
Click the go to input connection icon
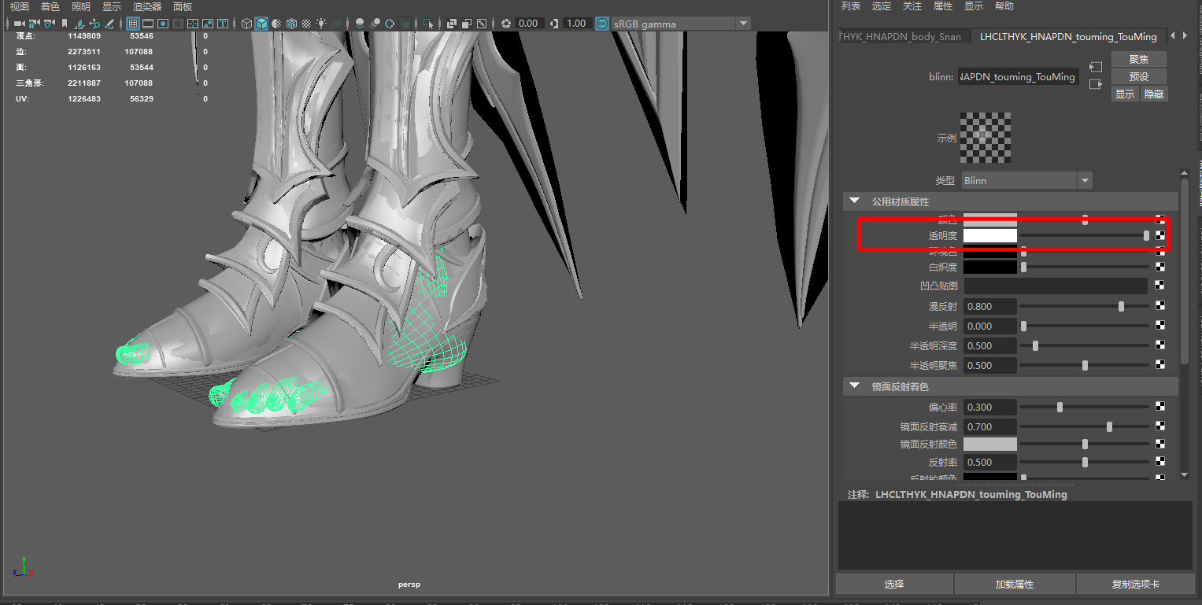[x=1095, y=68]
